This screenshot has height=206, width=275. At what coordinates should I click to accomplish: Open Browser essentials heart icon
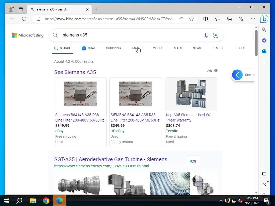[x=241, y=19]
